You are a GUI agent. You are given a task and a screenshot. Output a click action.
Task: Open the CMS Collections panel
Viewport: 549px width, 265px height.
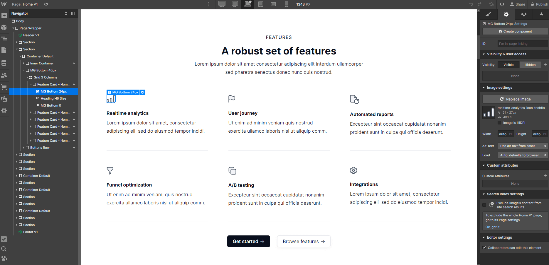4,62
